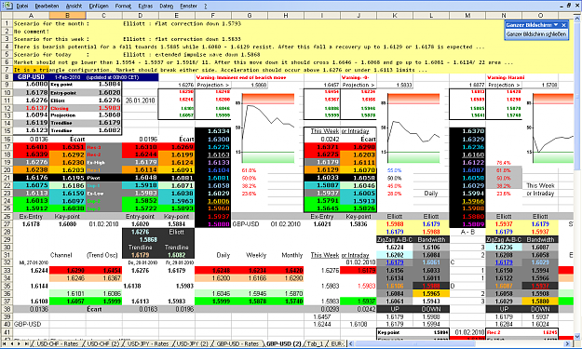Go to first sheet tab navigation arrow
This screenshot has height=349, width=582.
(x=6, y=343)
